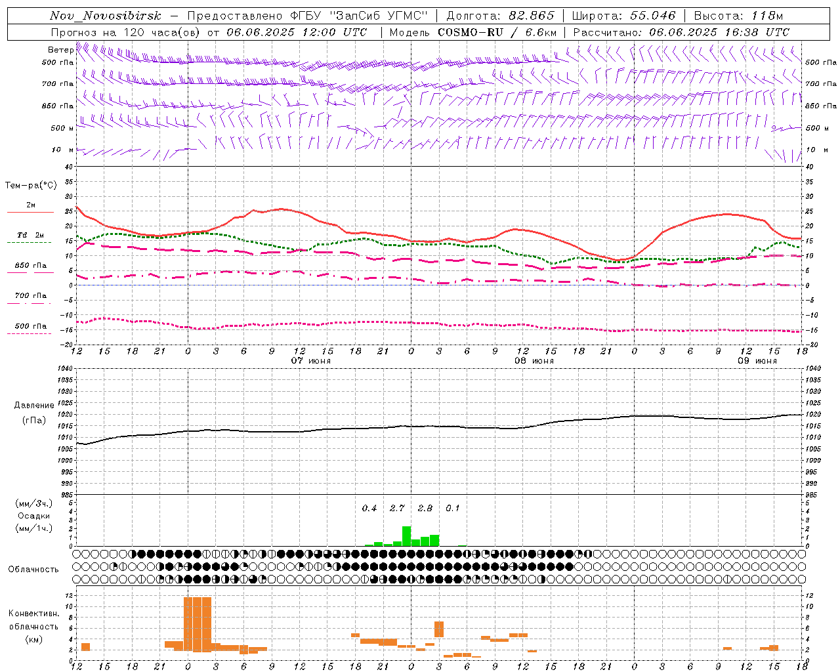The height and width of the screenshot is (672, 840).
Task: Click 'Рассчитано: 06.06.2025 16:38 UTC' timestamp
Action: point(681,32)
